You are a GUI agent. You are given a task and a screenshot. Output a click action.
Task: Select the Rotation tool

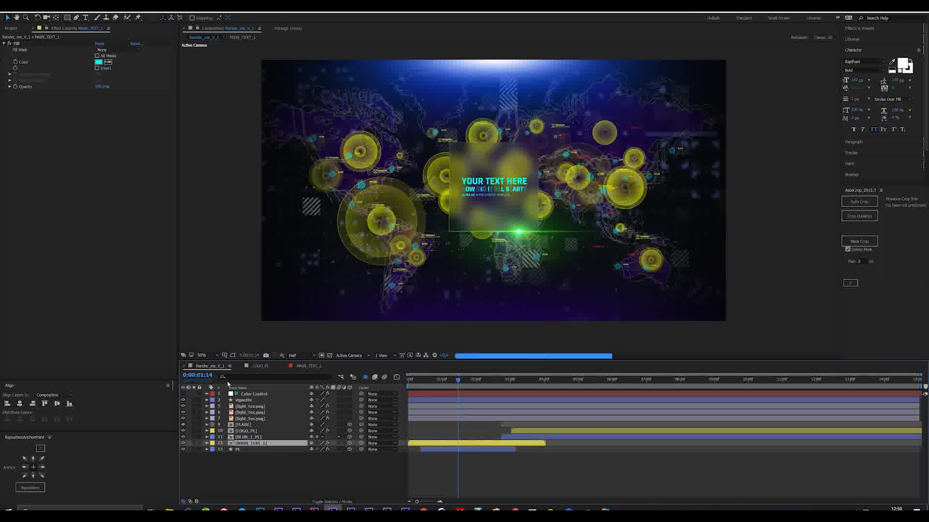[x=37, y=17]
